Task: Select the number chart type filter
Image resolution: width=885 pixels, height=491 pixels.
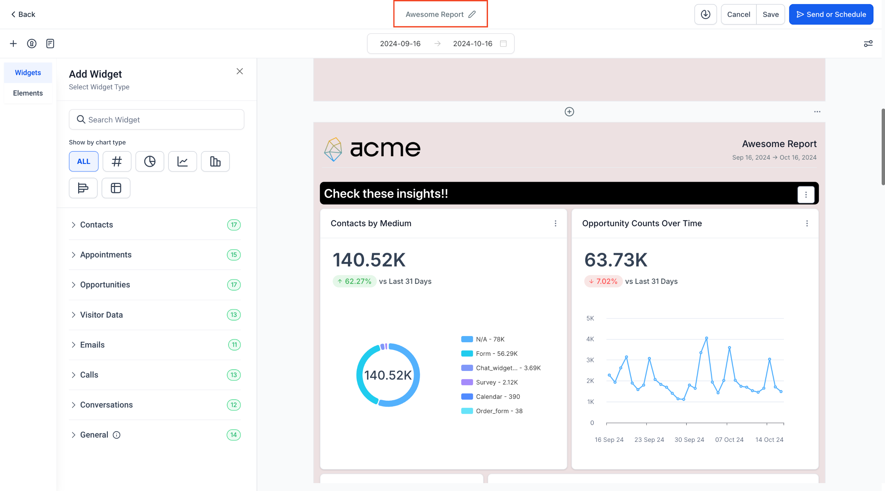Action: [117, 162]
